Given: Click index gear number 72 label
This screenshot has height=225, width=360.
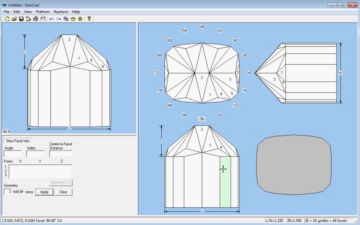Looking at the screenshot, I should pyautogui.click(x=156, y=73).
